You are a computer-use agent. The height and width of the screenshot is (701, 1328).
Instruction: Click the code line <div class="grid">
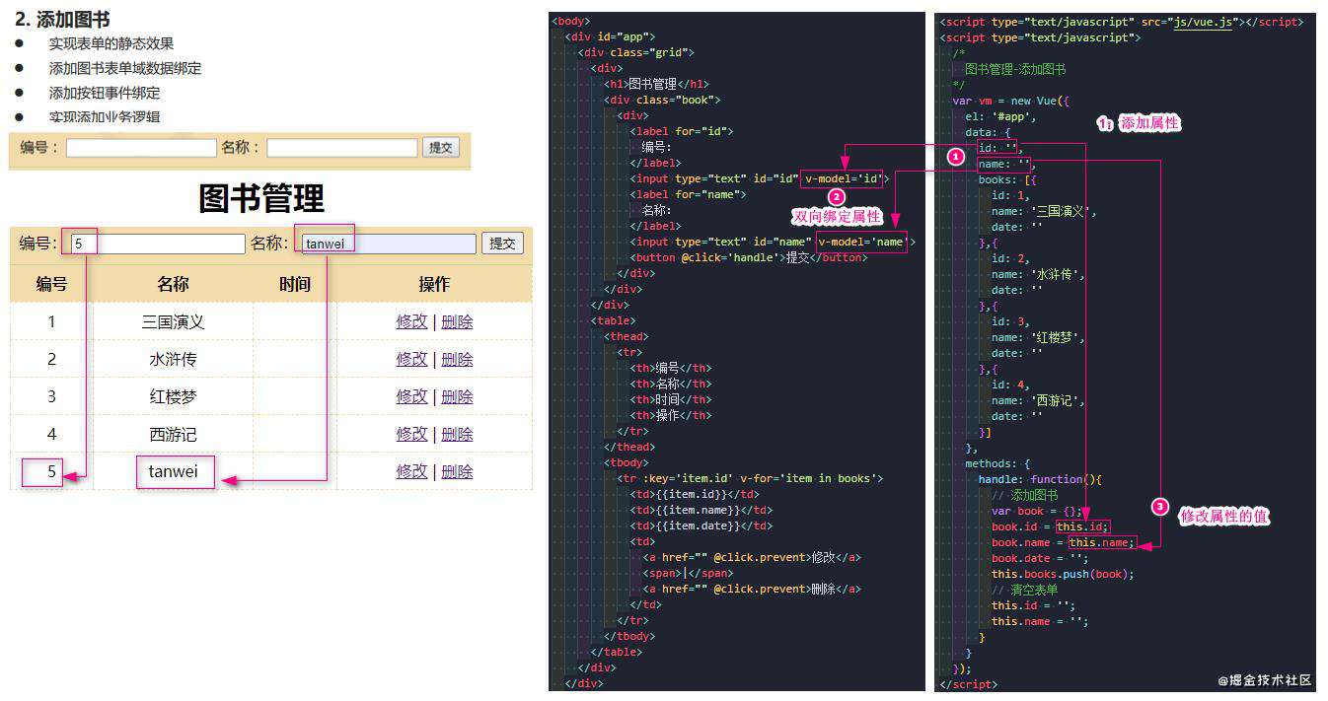click(635, 52)
